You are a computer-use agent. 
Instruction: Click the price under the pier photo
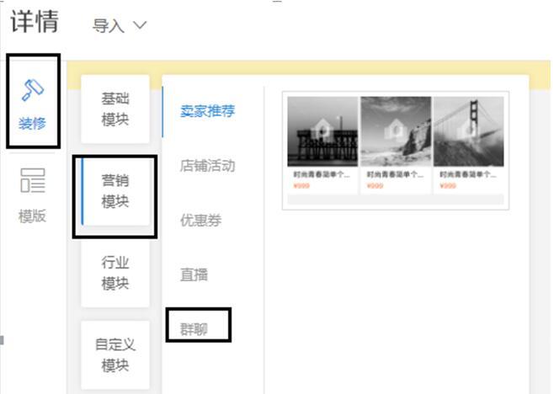(301, 186)
